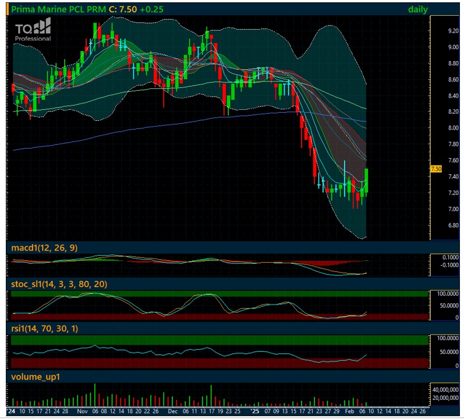Image resolution: width=464 pixels, height=419 pixels.
Task: Click the tallest green volume bar in November
Action: click(95, 395)
